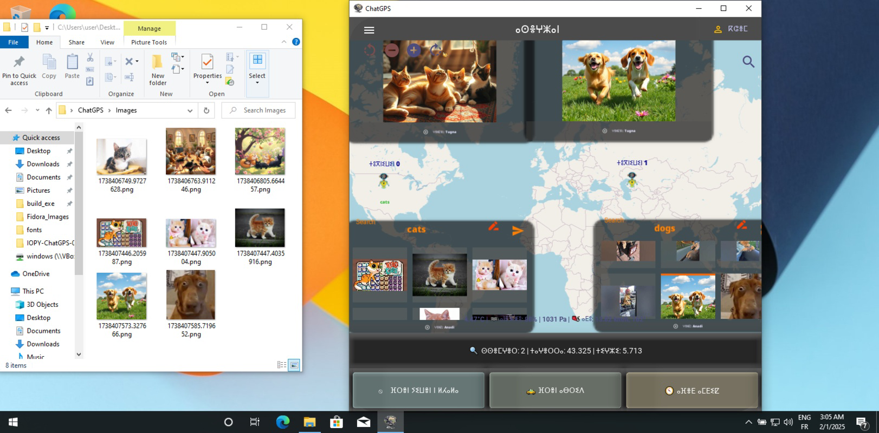The height and width of the screenshot is (433, 879).
Task: Select map marker numbered 0 above cats
Action: coord(384,181)
